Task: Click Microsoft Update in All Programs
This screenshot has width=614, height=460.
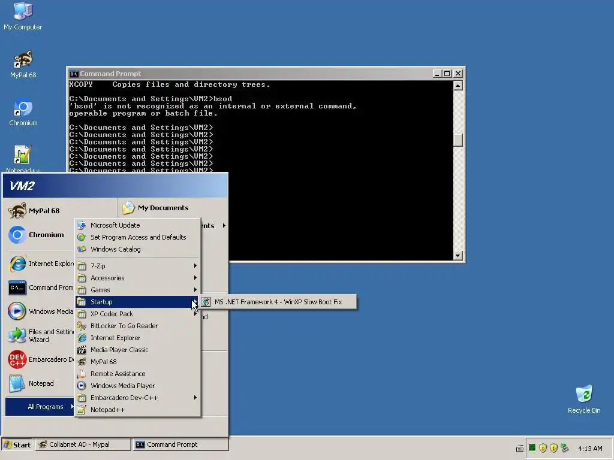Action: click(138, 225)
